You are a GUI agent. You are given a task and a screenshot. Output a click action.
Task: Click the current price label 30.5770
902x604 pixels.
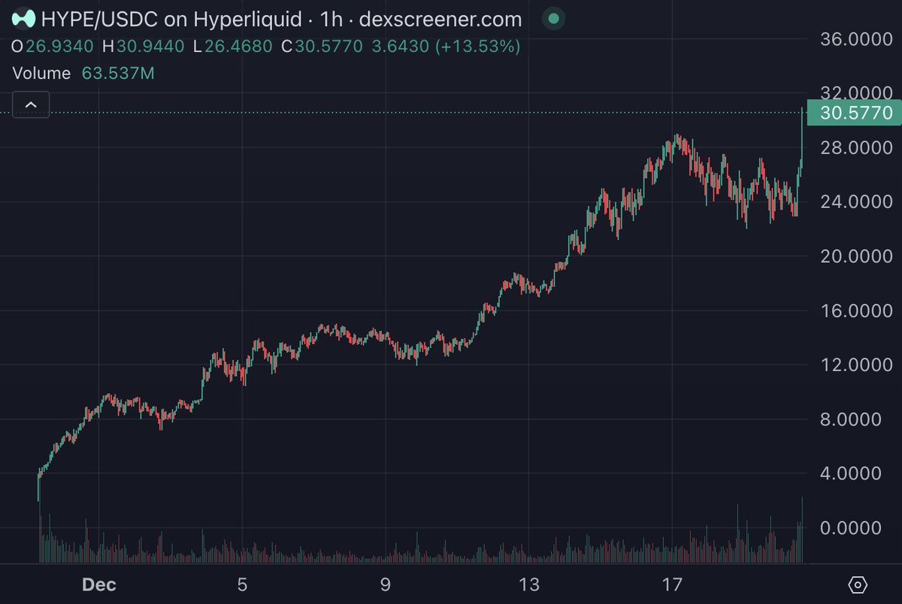[853, 113]
